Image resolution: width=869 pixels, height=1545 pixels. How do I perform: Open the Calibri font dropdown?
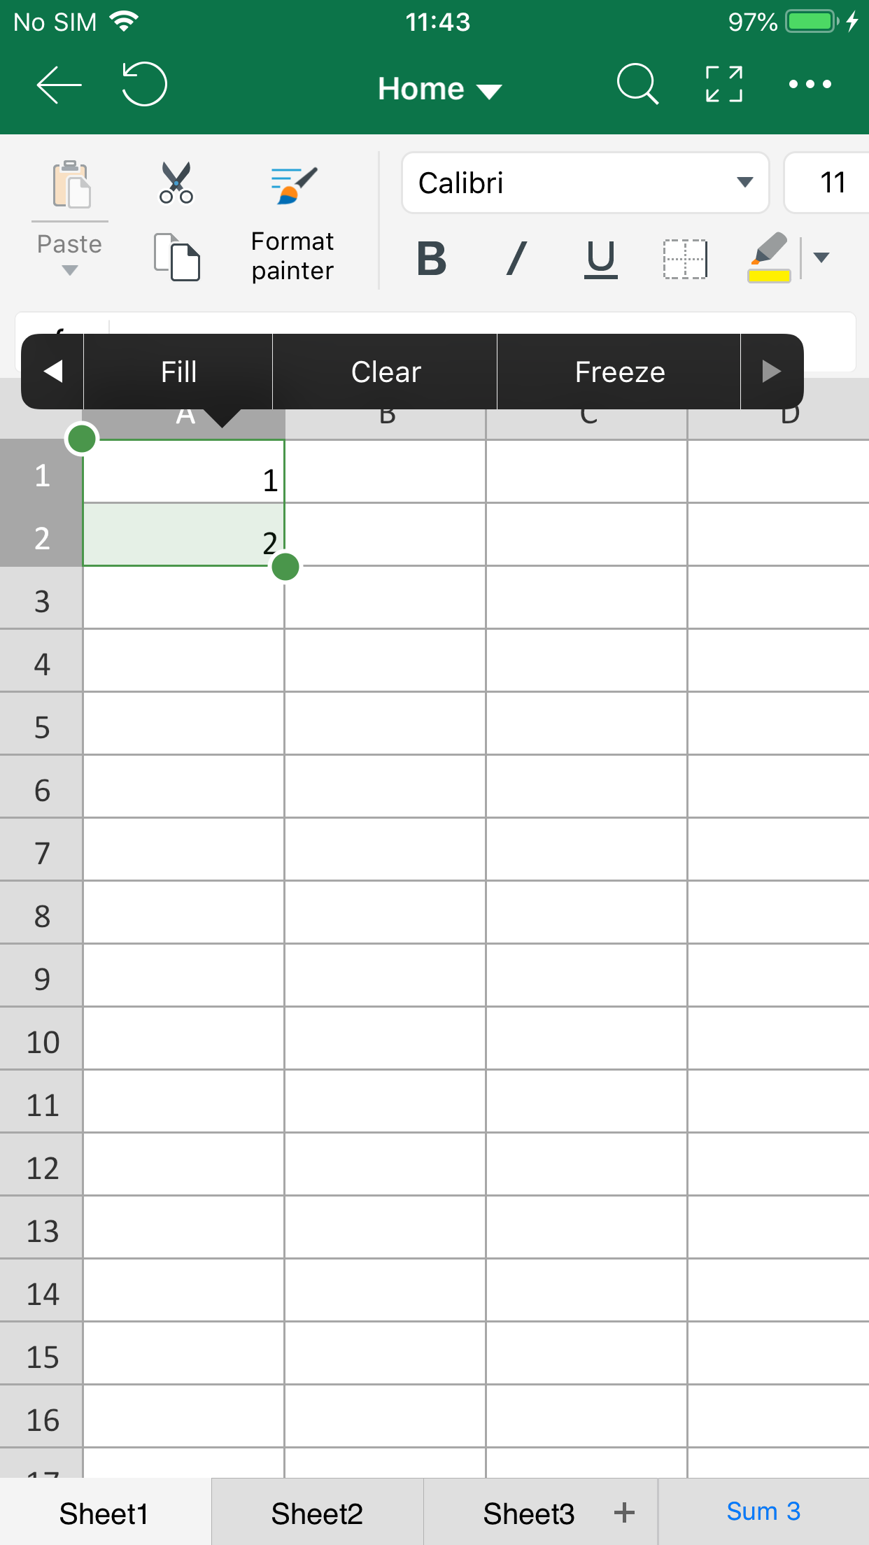[x=743, y=183]
